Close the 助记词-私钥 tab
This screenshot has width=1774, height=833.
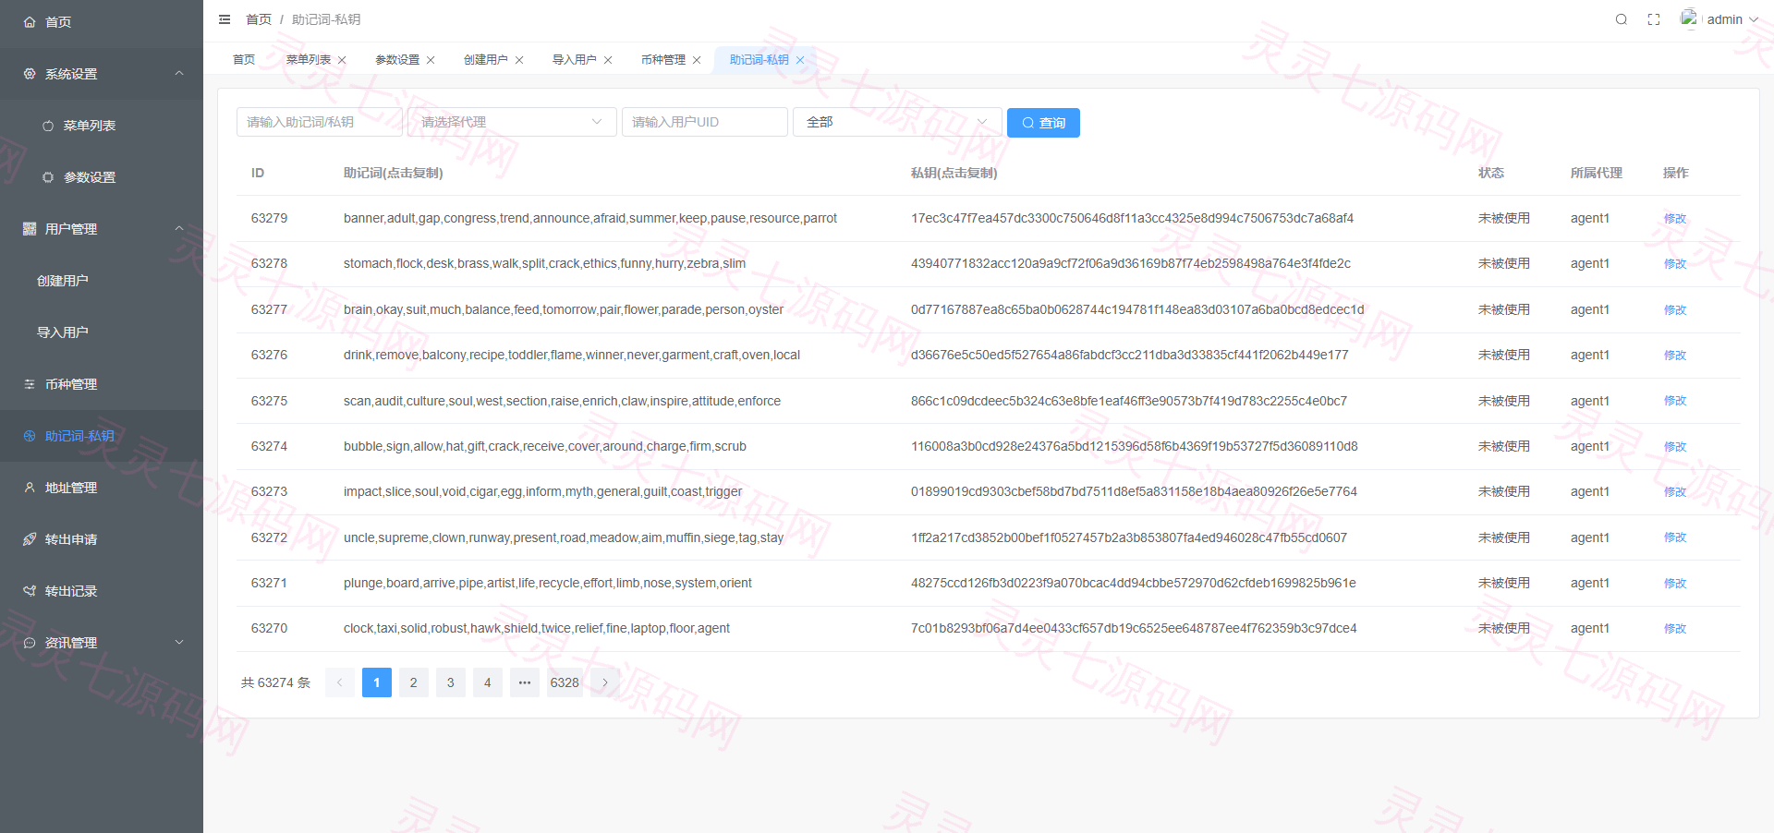[800, 60]
